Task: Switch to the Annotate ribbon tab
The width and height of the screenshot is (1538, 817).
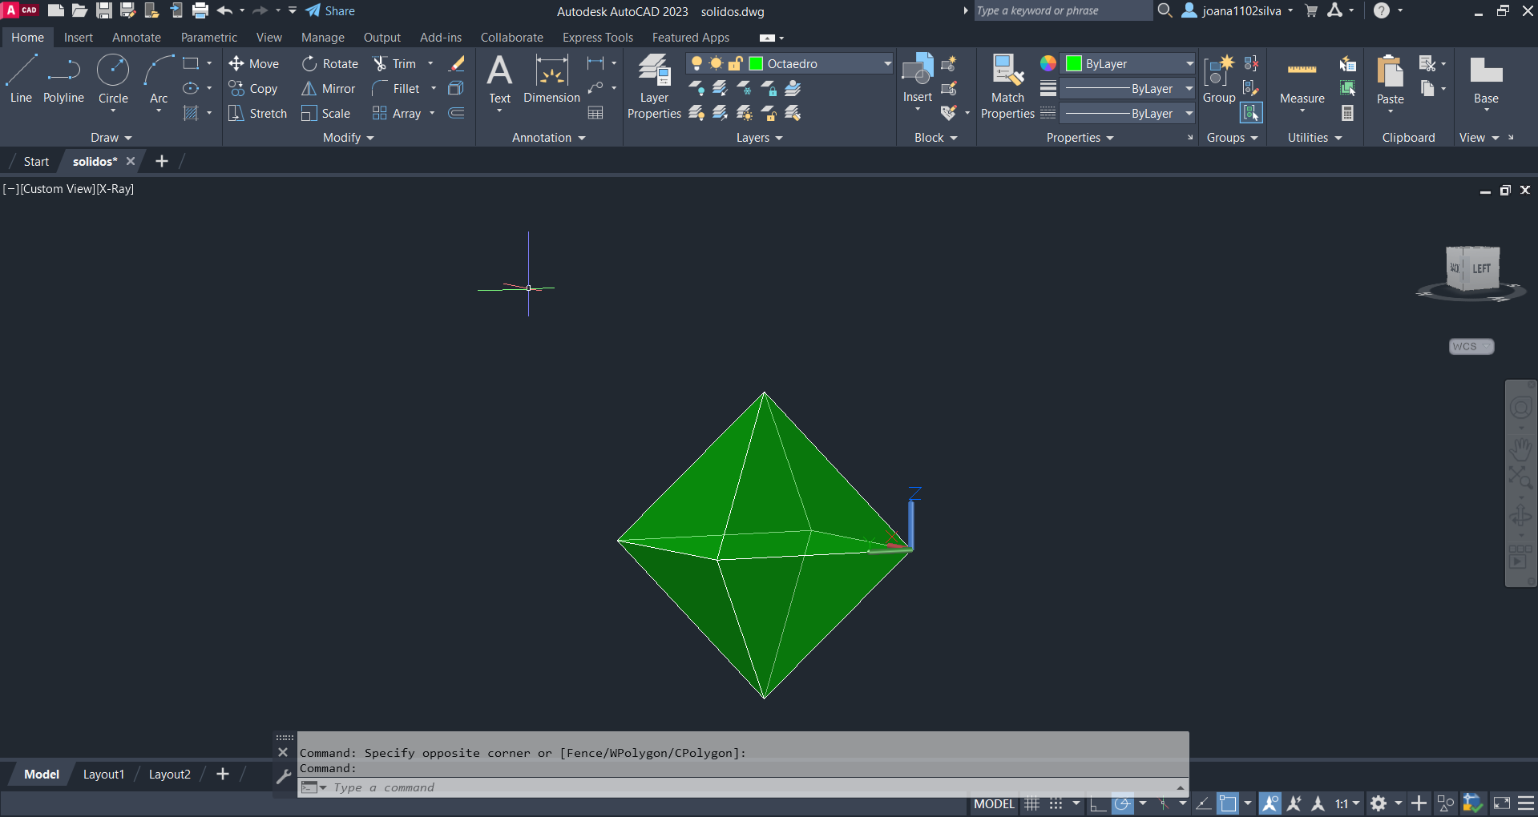Action: [136, 38]
